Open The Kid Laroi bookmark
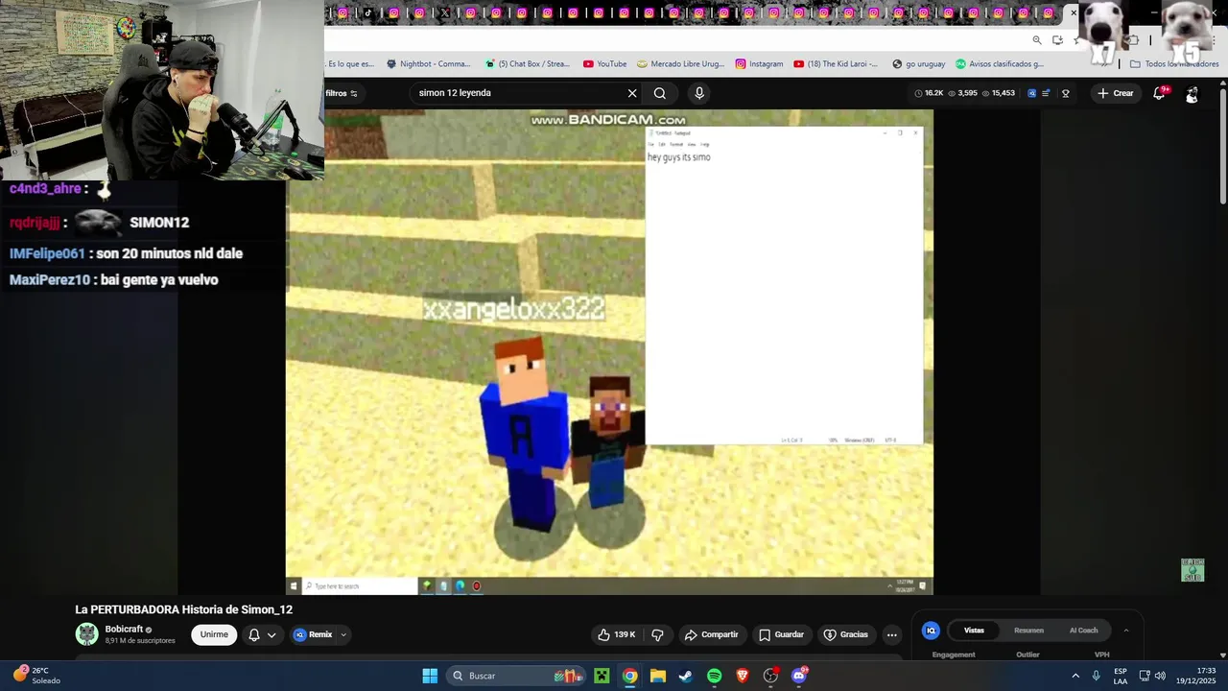 (836, 64)
